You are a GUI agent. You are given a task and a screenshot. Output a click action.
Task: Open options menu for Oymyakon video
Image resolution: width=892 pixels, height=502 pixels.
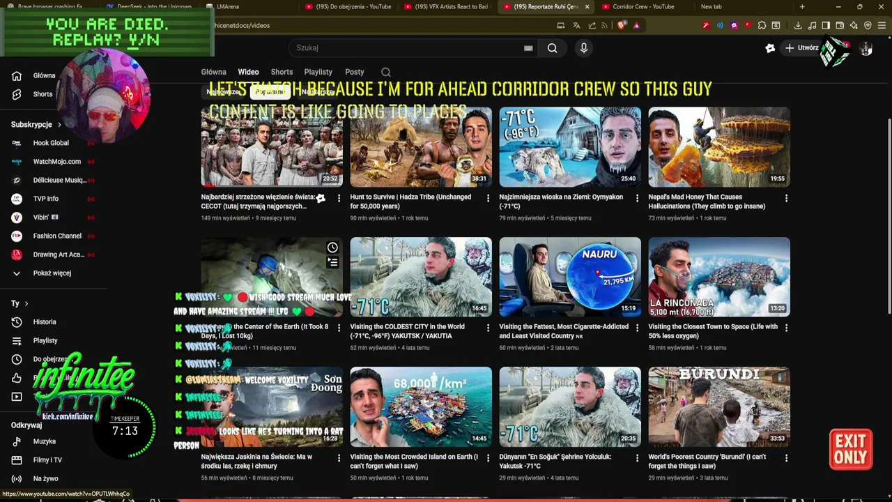[637, 199]
